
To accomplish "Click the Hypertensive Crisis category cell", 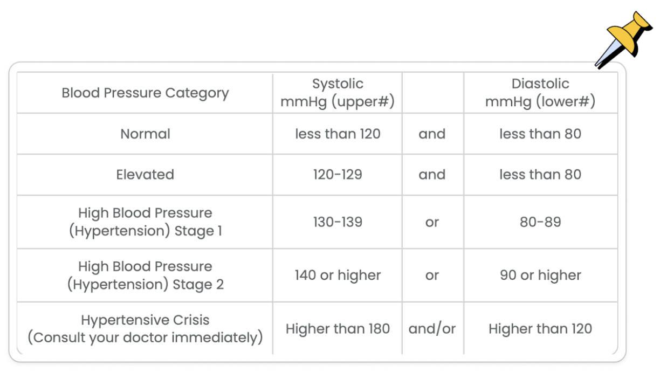I will tap(145, 328).
